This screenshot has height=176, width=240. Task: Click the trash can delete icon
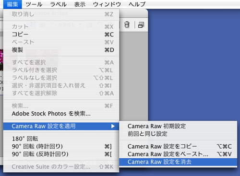point(127,24)
